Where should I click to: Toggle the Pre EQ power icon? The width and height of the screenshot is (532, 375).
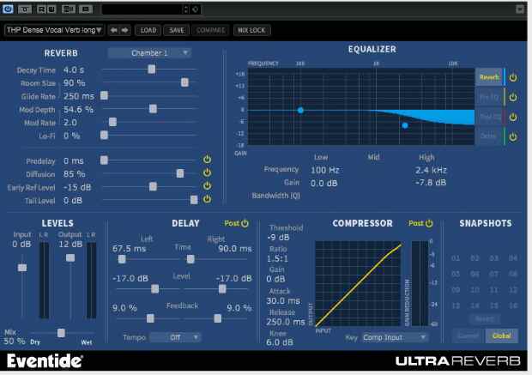point(513,97)
